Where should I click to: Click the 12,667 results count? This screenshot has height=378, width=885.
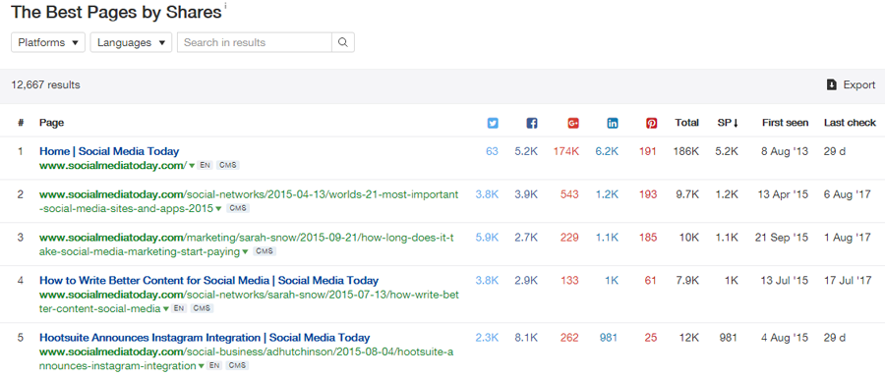tap(45, 85)
